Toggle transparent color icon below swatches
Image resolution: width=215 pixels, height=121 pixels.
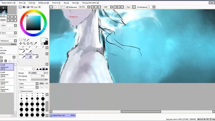pyautogui.click(x=42, y=44)
